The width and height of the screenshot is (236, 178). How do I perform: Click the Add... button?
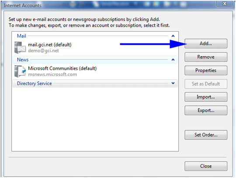pyautogui.click(x=206, y=43)
